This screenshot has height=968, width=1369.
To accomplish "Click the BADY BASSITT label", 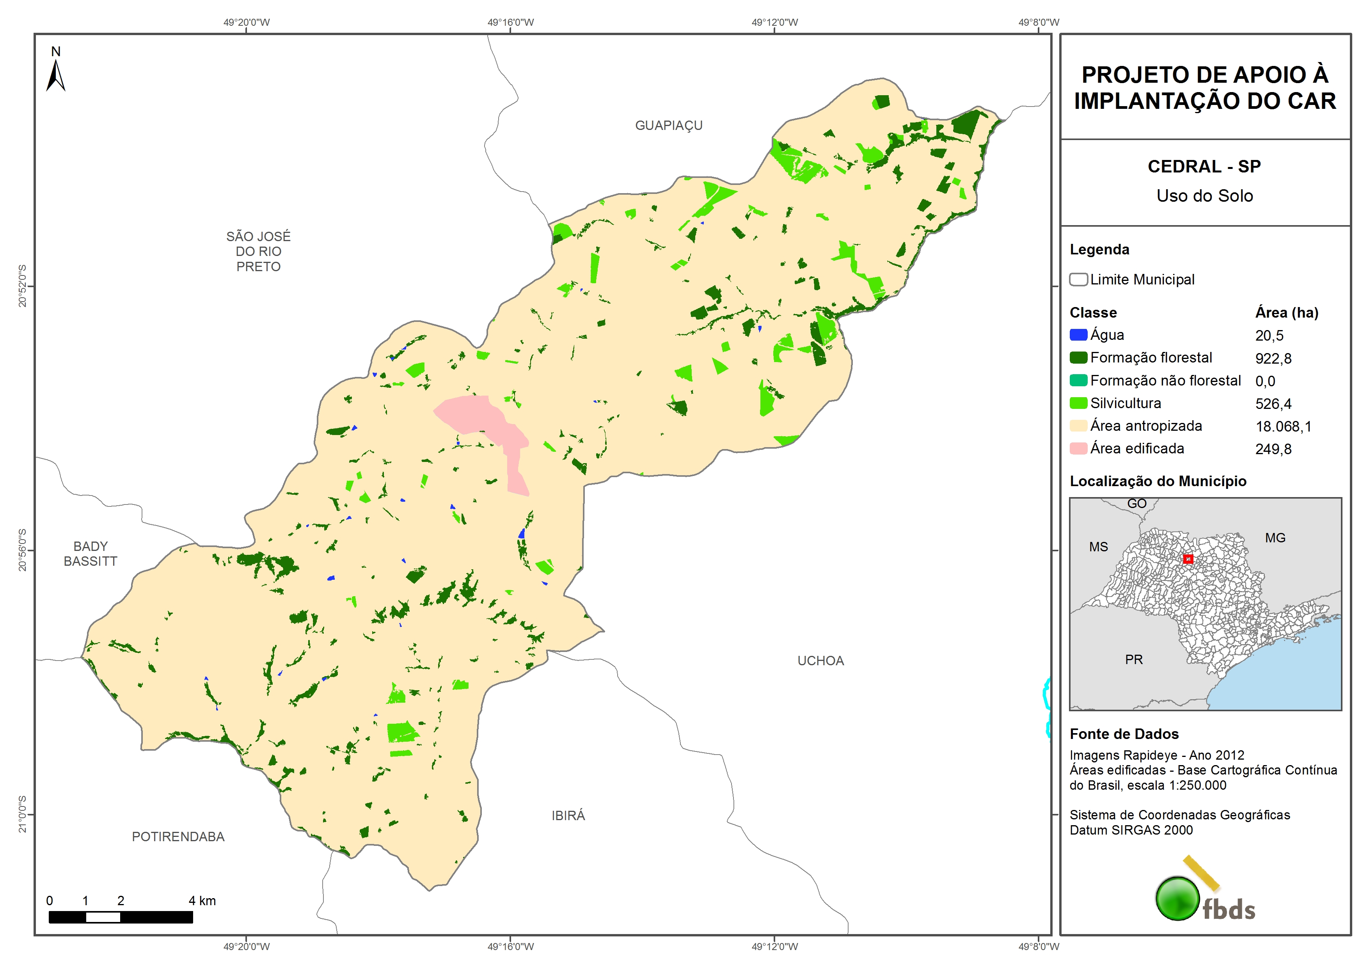I will (90, 554).
